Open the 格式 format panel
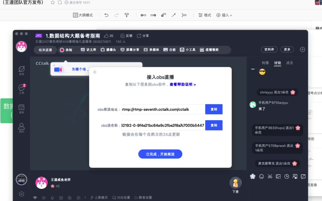This screenshot has width=322, height=201. [x=205, y=15]
